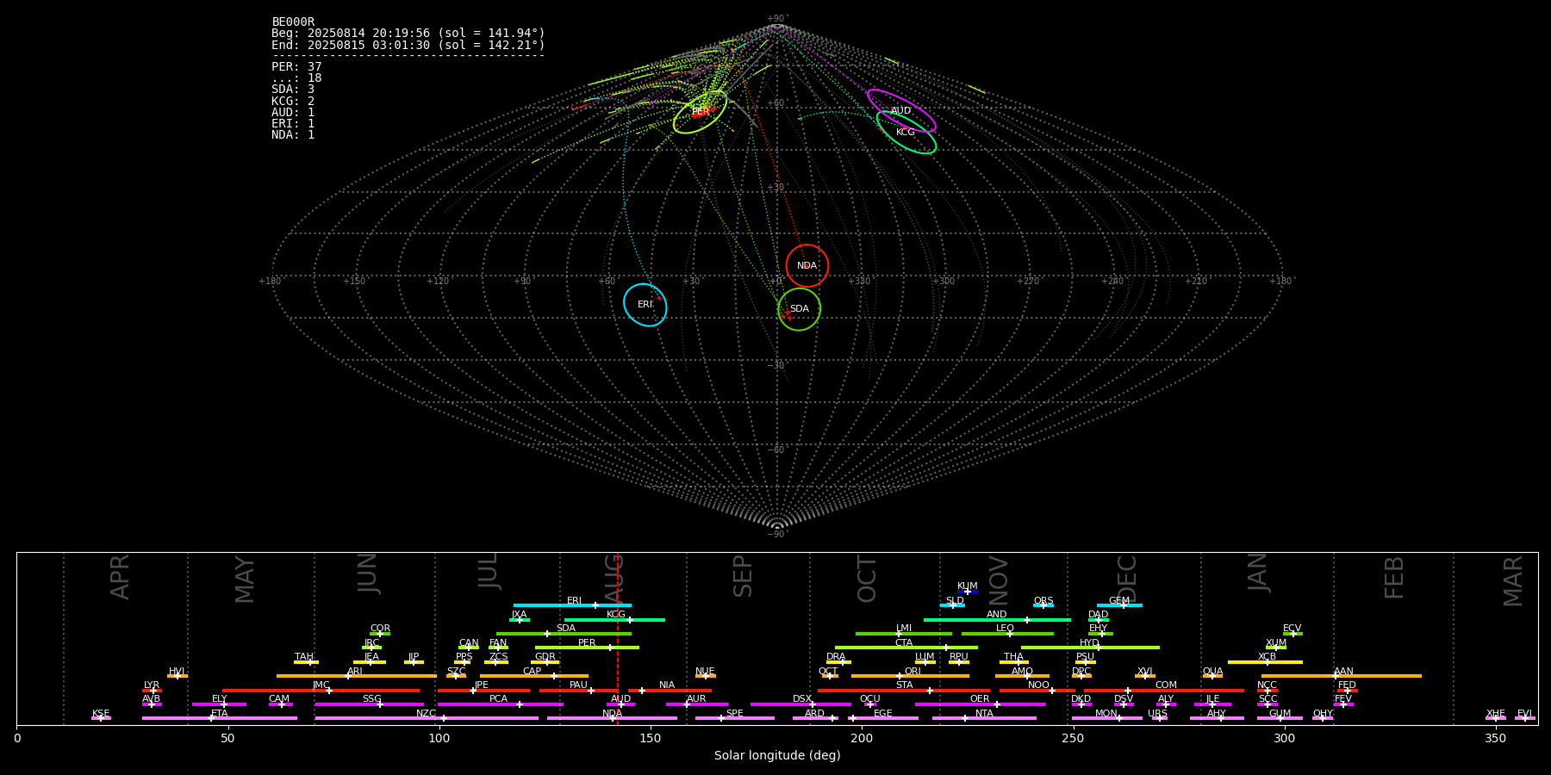The width and height of the screenshot is (1551, 775).
Task: Click the KUM shower bar on the timeline
Action: click(x=968, y=592)
